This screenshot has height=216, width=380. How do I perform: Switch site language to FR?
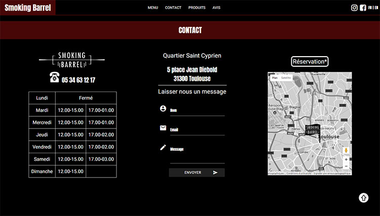370,8
